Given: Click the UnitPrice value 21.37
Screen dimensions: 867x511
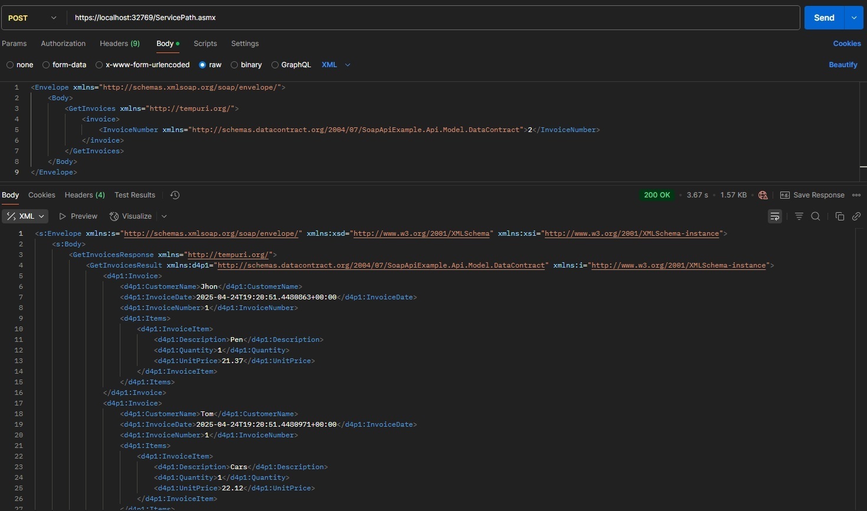Looking at the screenshot, I should coord(233,361).
